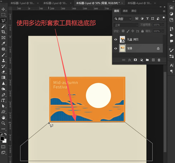Select the Custom Shape tool

pos(3,112)
